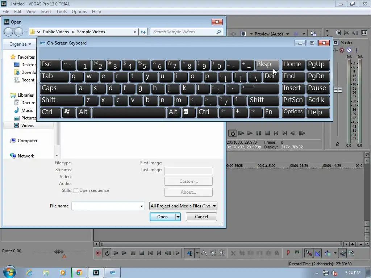Expand the address bar path dropdown arrow

135,32
